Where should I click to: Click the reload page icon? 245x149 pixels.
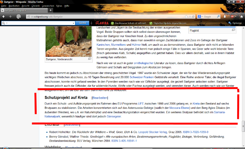(x=194, y=17)
